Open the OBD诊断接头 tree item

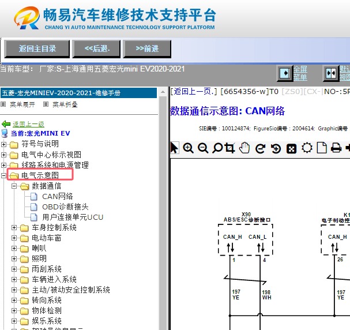(x=65, y=207)
